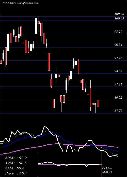127x177 pixels.
Task: Click the 89.52 price axis label
Action: (118, 98)
